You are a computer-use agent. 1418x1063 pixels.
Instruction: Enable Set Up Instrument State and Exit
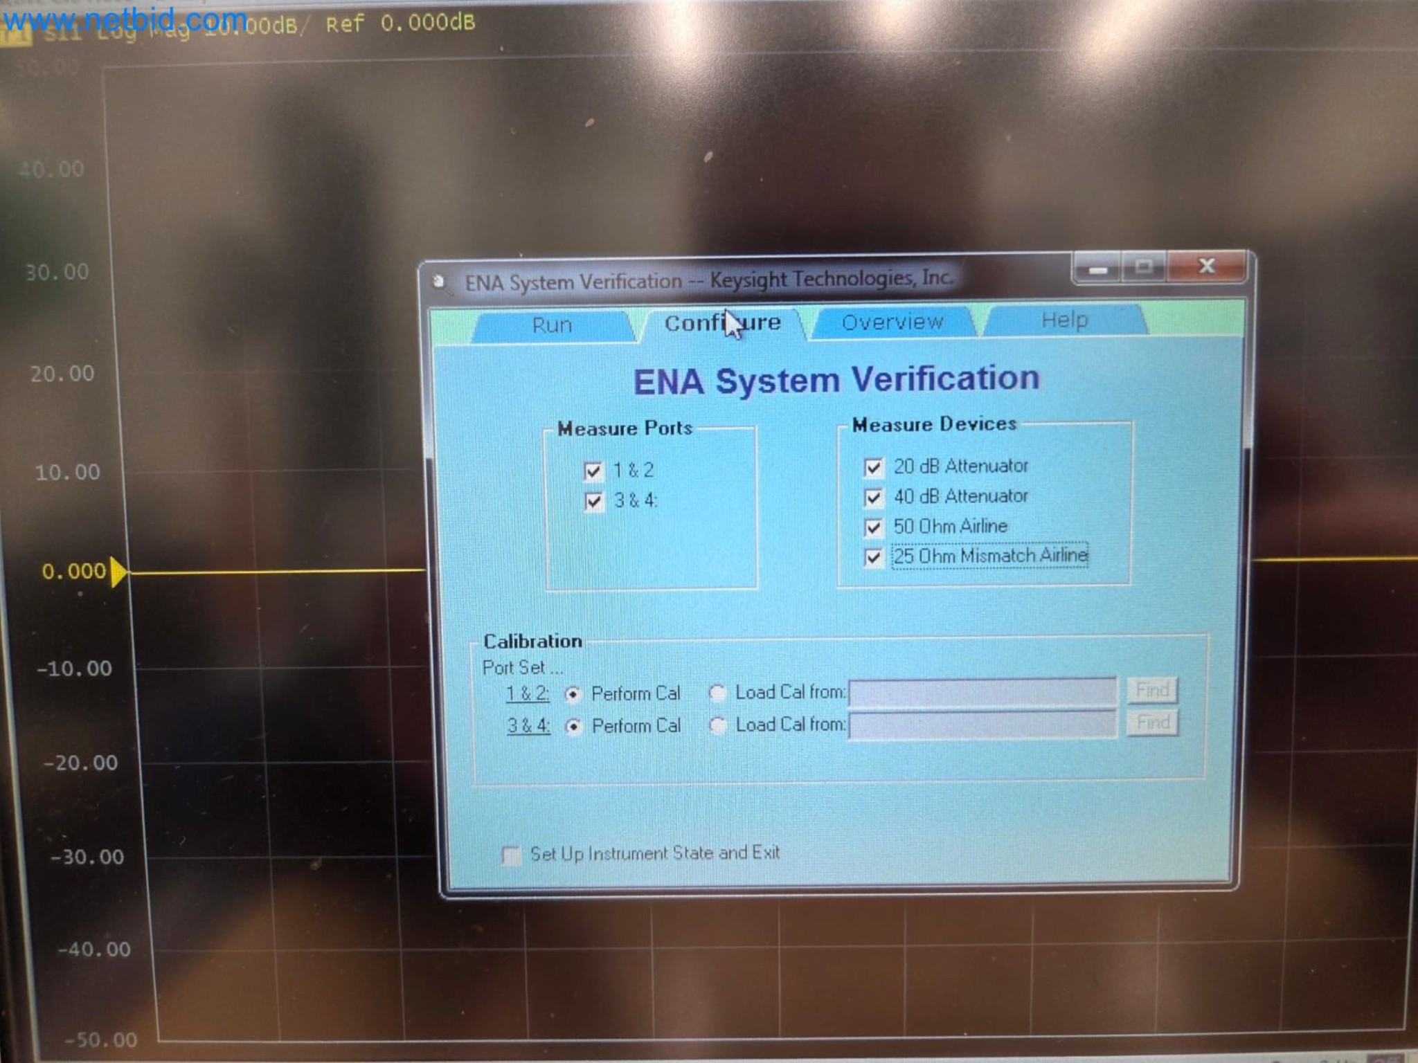point(512,856)
